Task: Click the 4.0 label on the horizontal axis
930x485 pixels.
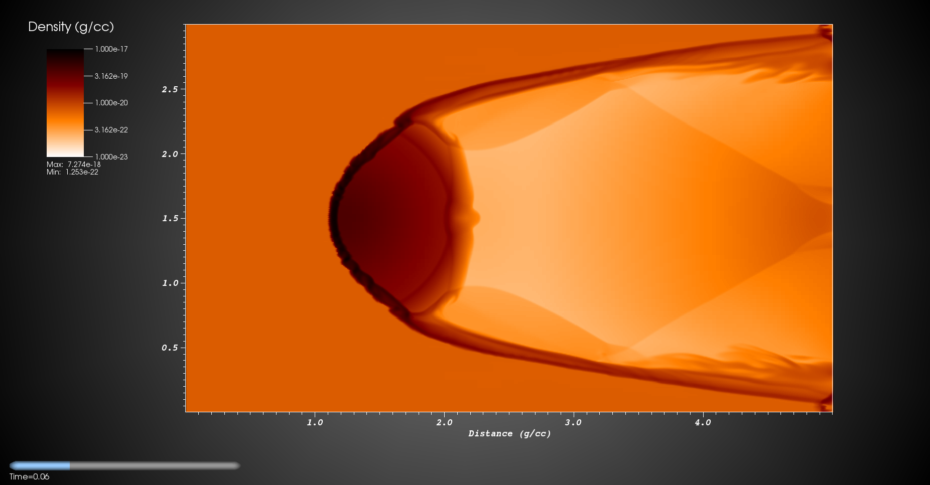Action: click(703, 422)
